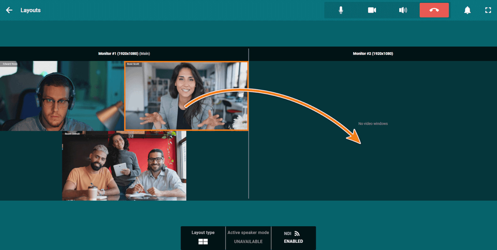Toggle NDI enabled setting
Image resolution: width=497 pixels, height=250 pixels.
pos(293,238)
